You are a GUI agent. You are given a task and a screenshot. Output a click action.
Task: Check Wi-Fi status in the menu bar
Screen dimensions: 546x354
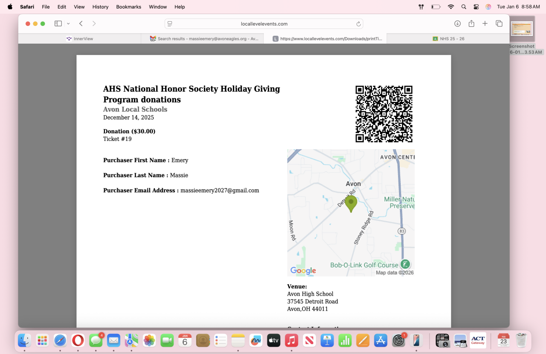(451, 7)
